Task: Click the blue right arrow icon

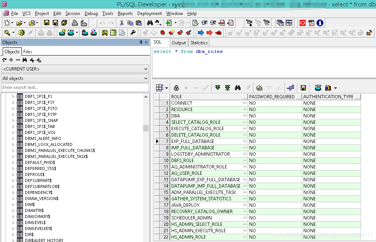Action: tap(201, 33)
